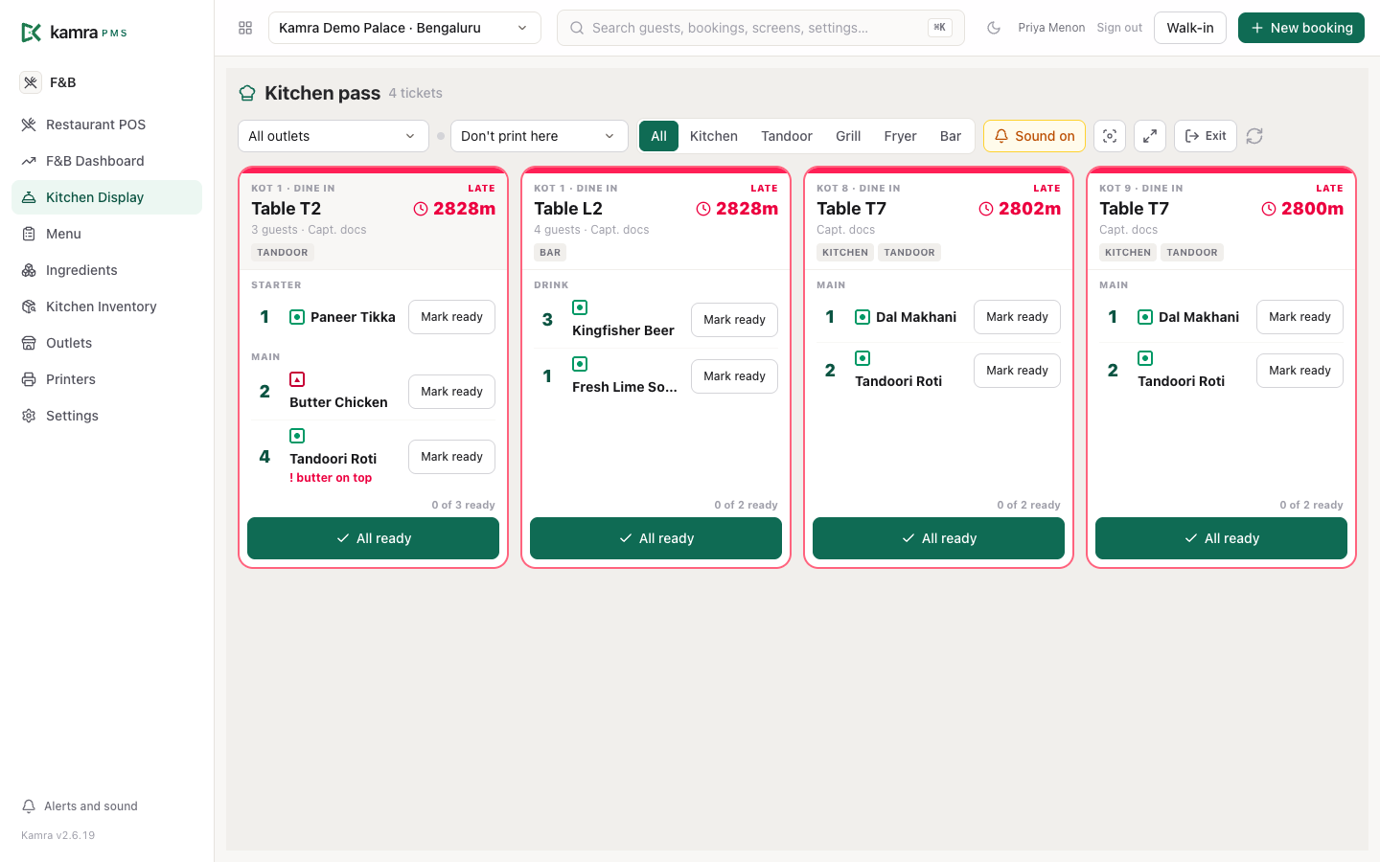Image resolution: width=1380 pixels, height=862 pixels.
Task: Open fullscreen expand icon
Action: tap(1150, 136)
